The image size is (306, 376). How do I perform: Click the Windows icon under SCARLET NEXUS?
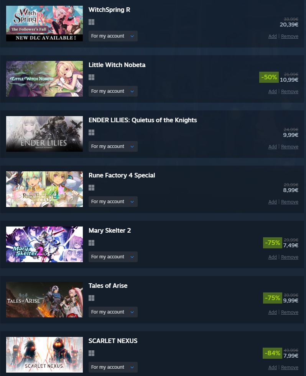click(91, 353)
